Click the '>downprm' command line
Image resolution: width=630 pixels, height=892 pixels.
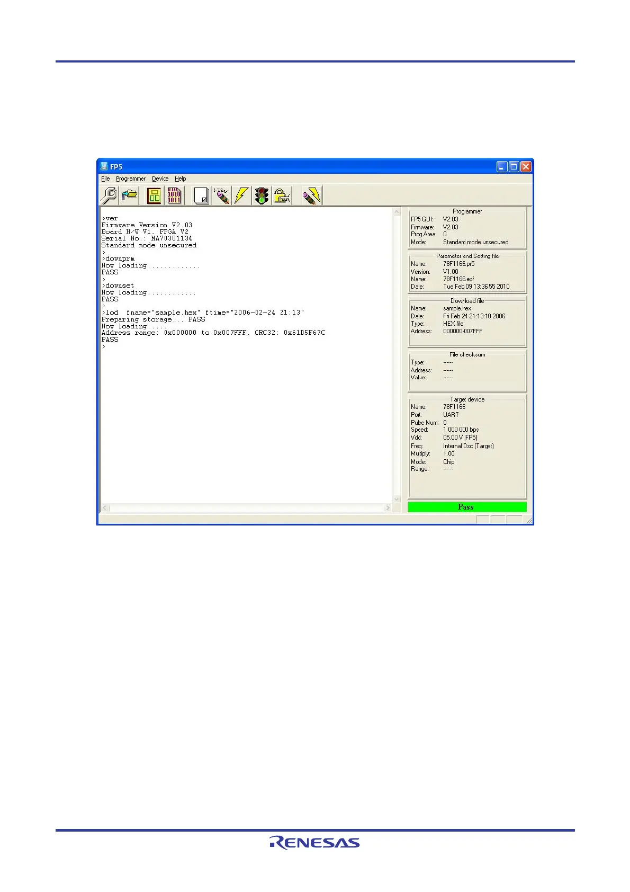click(x=118, y=258)
